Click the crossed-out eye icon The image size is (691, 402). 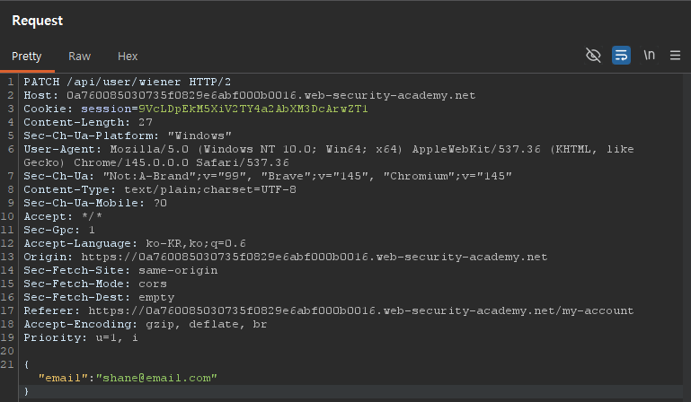point(593,56)
